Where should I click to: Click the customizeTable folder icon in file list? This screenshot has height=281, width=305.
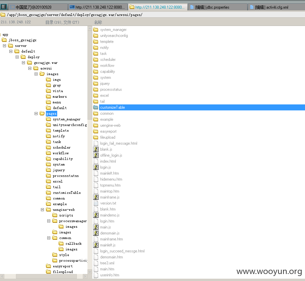(x=96, y=107)
